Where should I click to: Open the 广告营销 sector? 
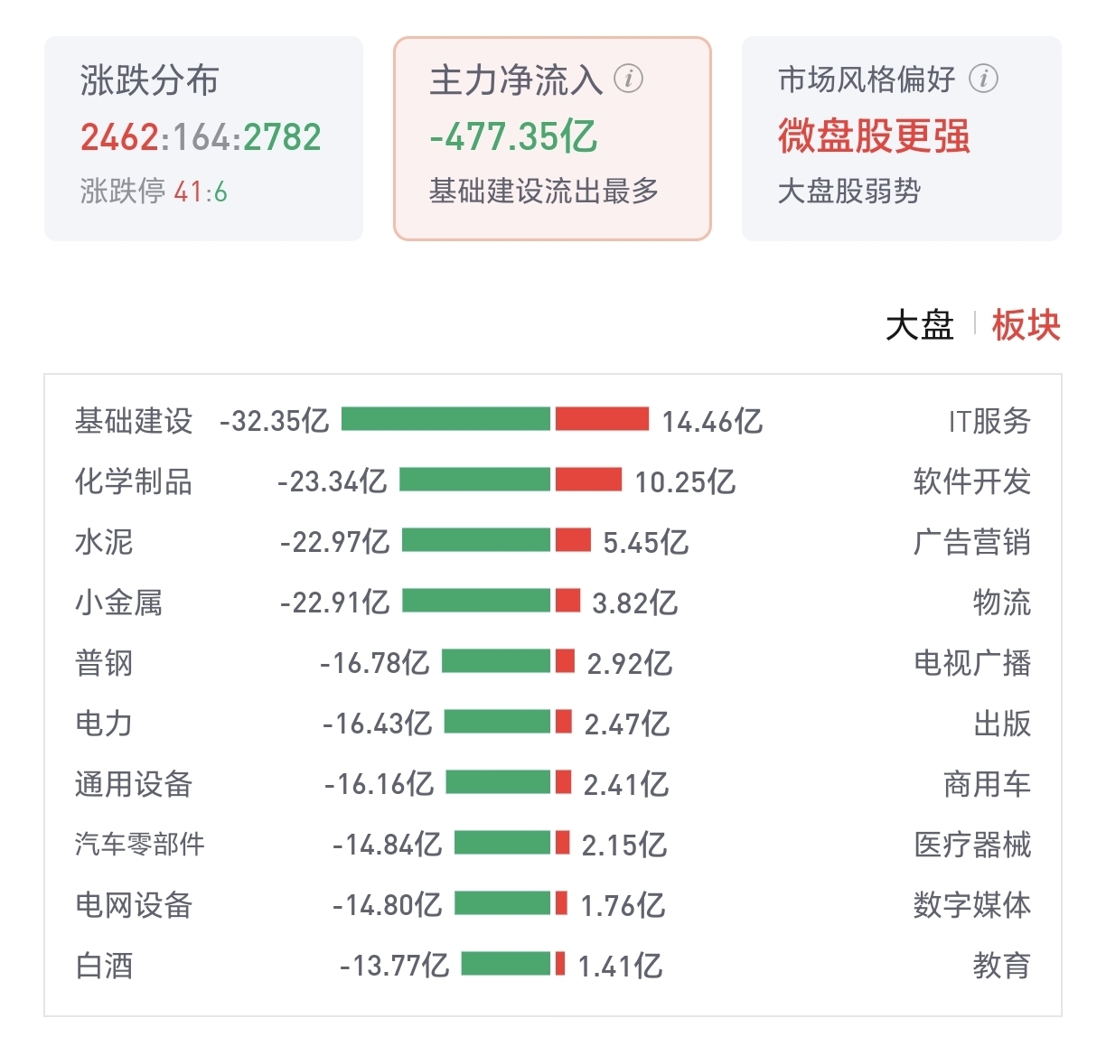point(972,542)
